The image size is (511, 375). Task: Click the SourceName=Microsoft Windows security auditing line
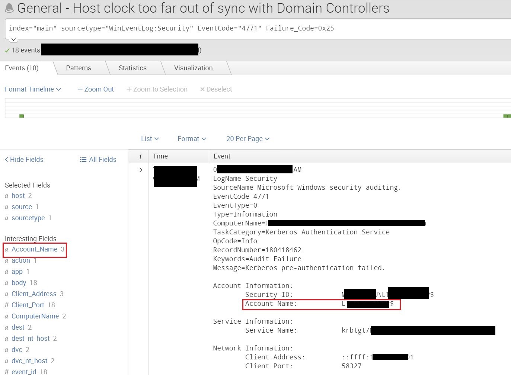click(307, 187)
